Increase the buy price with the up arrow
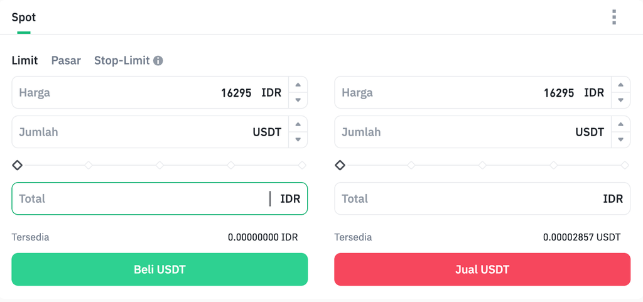643x302 pixels. (298, 85)
